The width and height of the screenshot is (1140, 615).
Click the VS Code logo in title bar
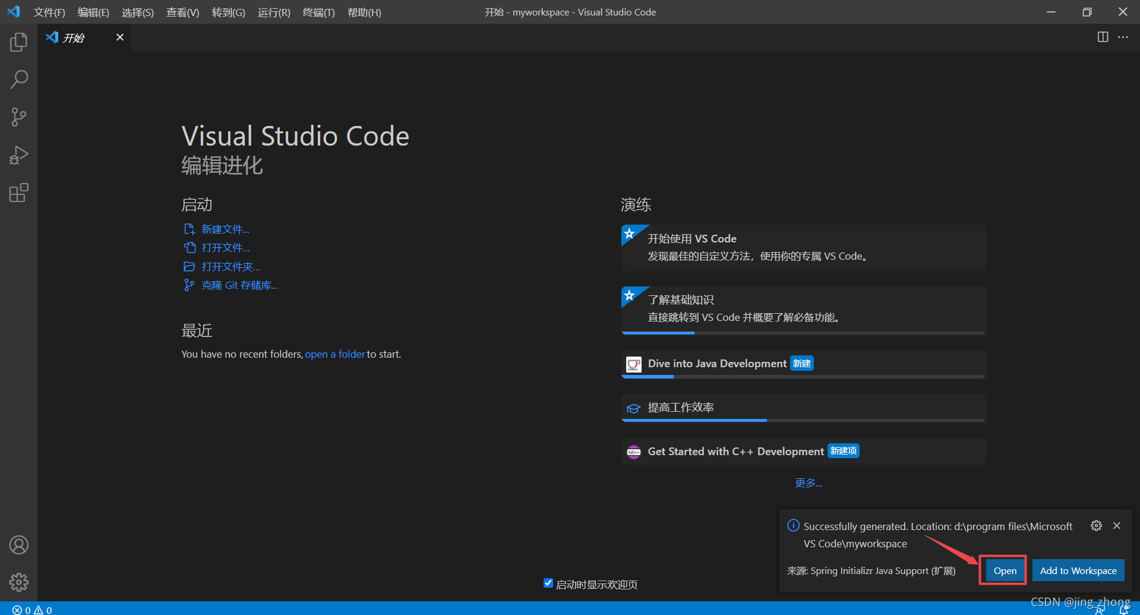13,12
